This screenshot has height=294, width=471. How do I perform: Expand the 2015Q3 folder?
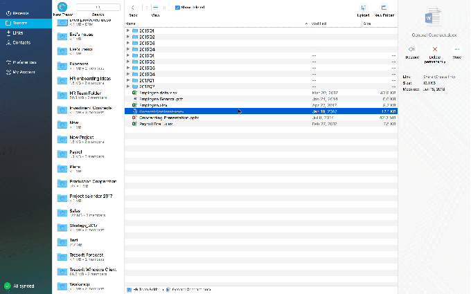click(128, 43)
